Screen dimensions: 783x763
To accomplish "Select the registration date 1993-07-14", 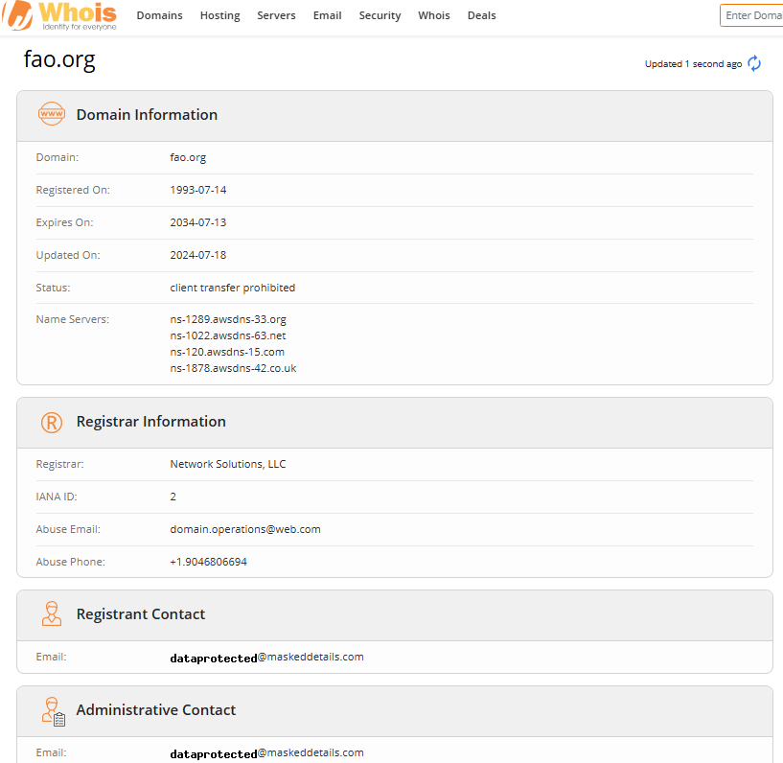I will (197, 190).
